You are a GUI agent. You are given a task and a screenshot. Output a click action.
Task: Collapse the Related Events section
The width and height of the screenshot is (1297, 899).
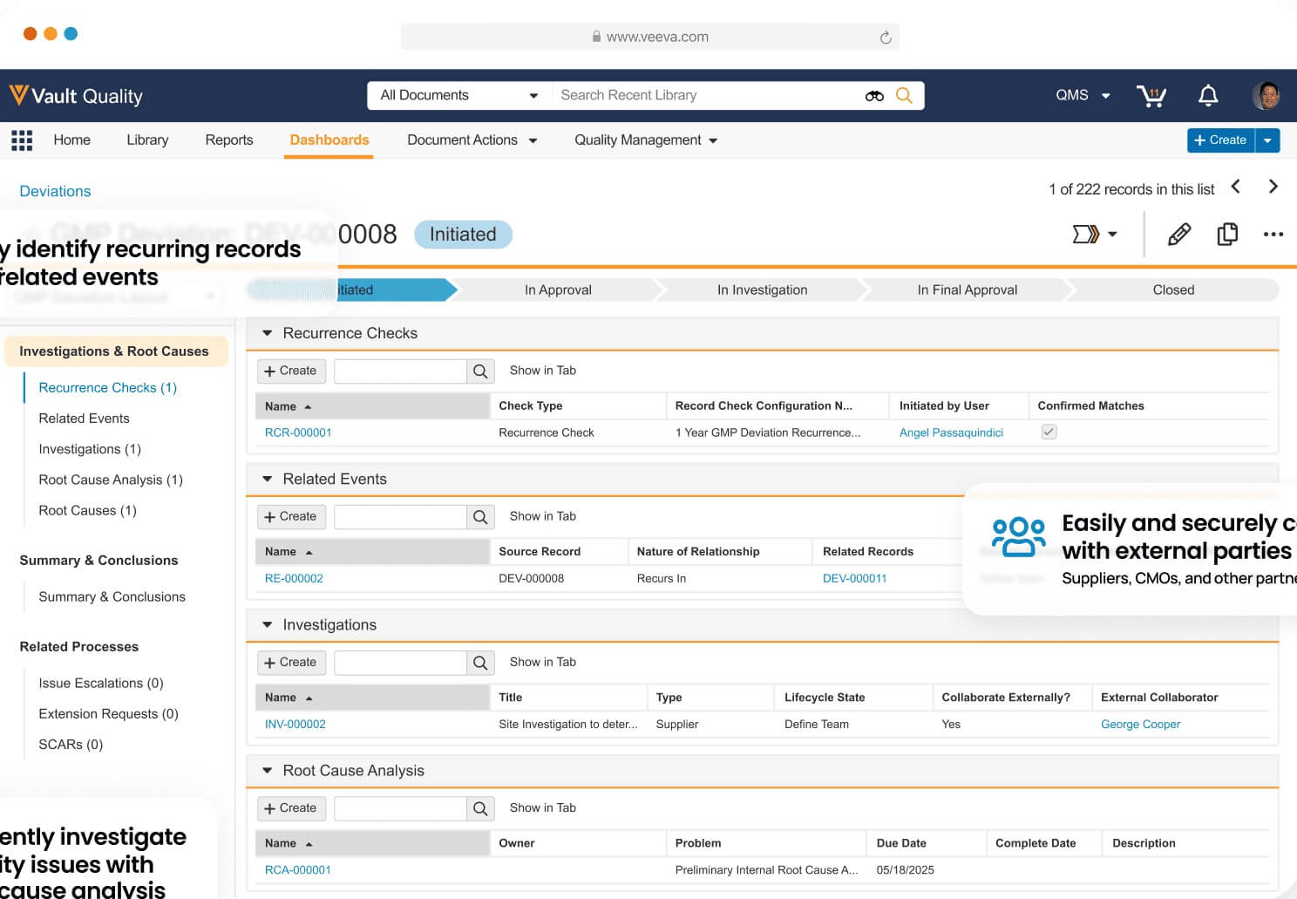click(x=268, y=479)
